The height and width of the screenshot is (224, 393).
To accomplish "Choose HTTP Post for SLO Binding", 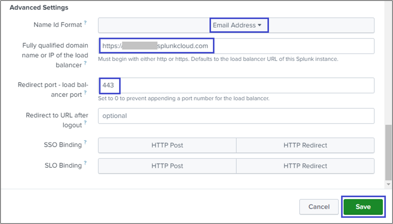I will [x=167, y=166].
